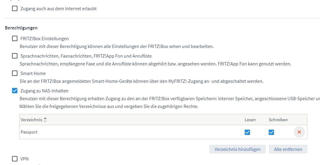
Task: Click the sort arrows beside Verzeichnis
Action: (45, 120)
